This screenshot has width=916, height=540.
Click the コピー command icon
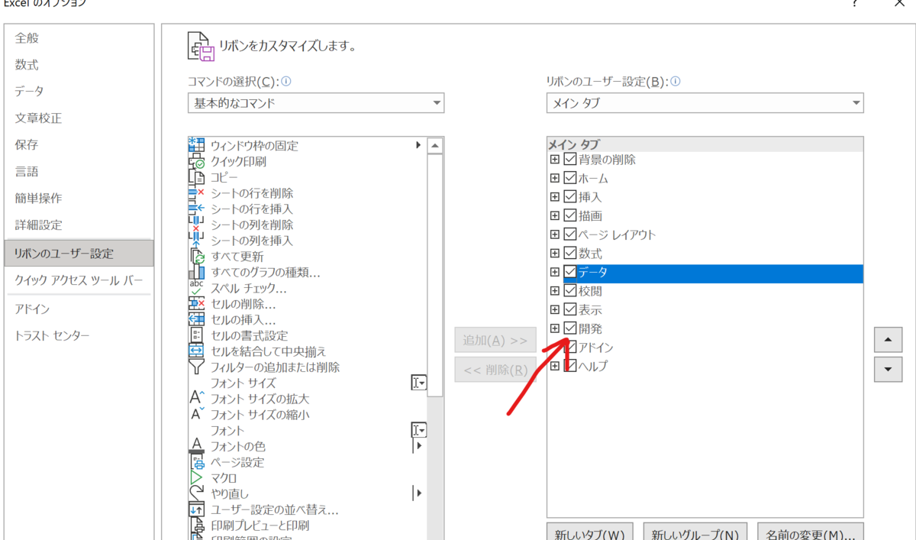[196, 177]
